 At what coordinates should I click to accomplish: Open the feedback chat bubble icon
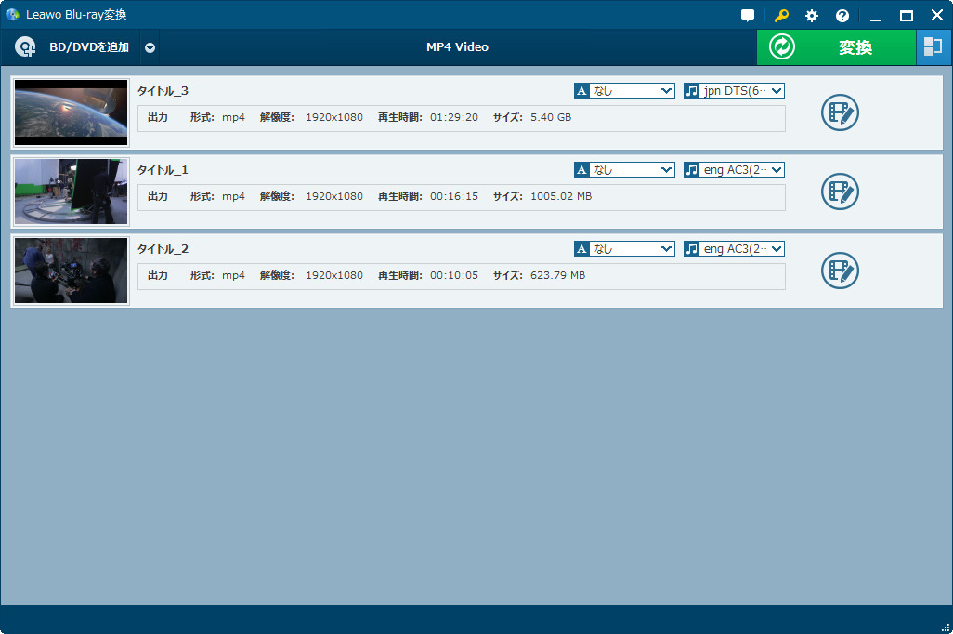pos(748,15)
